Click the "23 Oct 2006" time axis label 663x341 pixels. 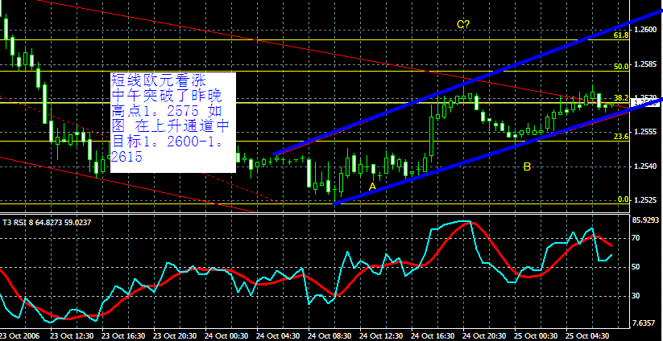point(20,336)
